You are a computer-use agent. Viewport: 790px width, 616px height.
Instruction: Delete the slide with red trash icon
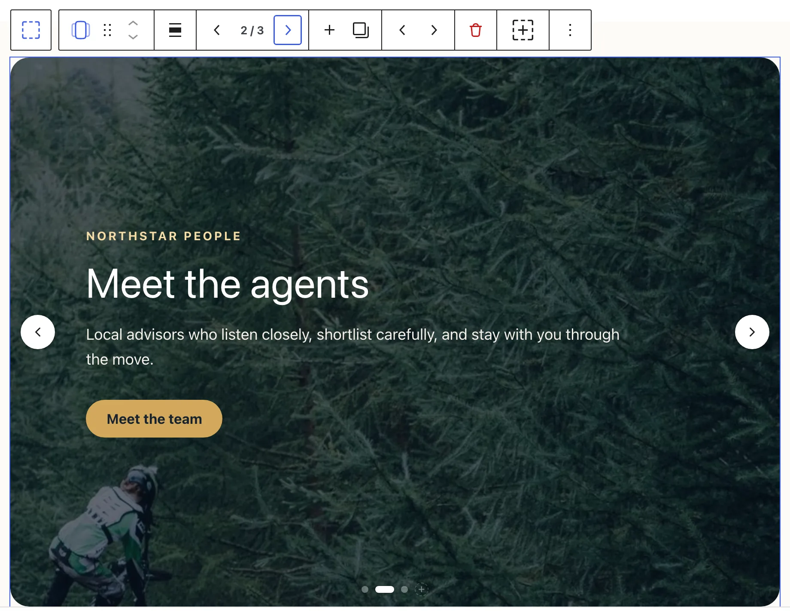(x=476, y=30)
